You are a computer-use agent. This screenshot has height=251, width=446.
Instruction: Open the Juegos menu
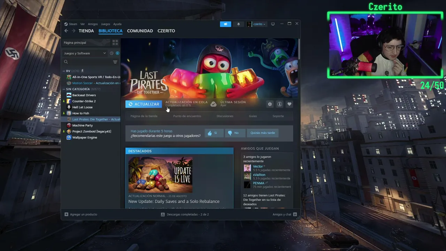(105, 24)
